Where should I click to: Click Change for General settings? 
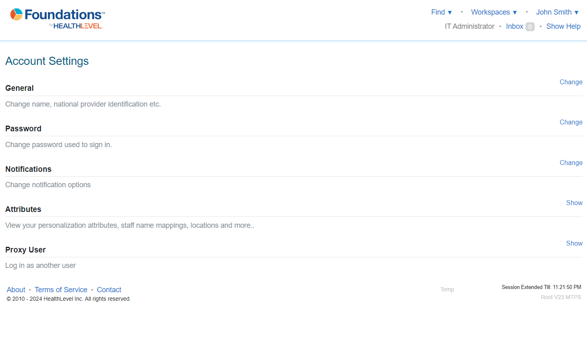pos(571,82)
